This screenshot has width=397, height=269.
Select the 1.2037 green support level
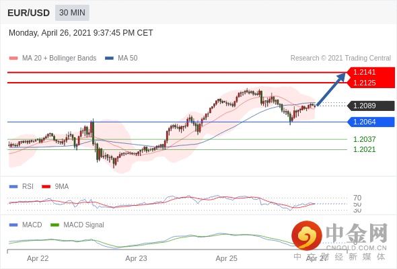364,139
